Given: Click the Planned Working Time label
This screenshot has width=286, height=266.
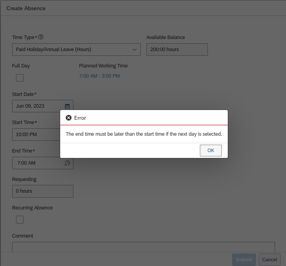Looking at the screenshot, I should (104, 66).
